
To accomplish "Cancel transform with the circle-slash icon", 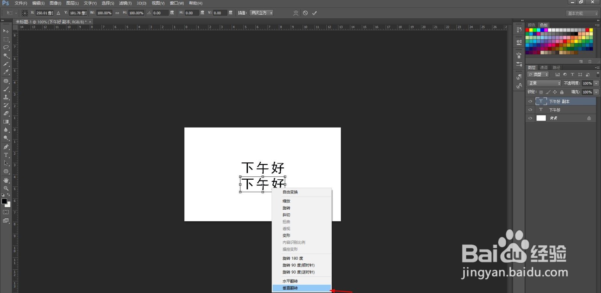I will [x=305, y=13].
